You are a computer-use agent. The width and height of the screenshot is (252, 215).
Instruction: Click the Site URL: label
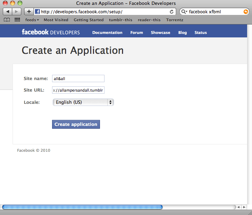point(34,90)
